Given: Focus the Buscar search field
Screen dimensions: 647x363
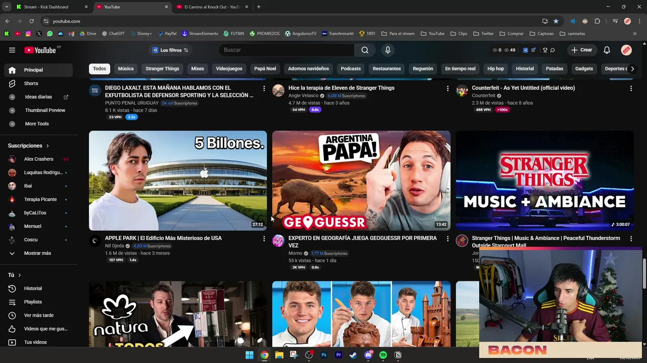Looking at the screenshot, I should 286,50.
